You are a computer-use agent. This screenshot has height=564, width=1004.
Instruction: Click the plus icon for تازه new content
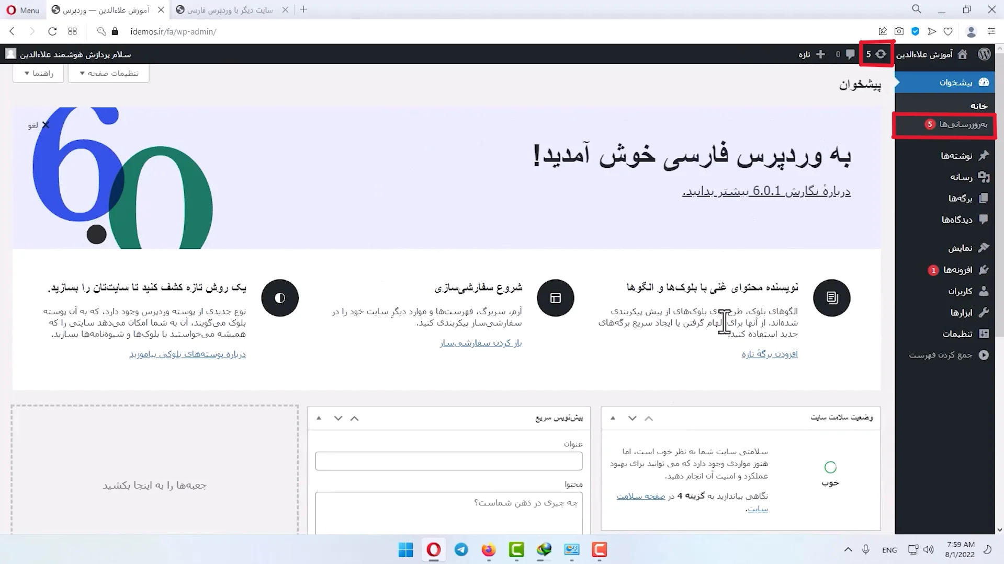(820, 54)
